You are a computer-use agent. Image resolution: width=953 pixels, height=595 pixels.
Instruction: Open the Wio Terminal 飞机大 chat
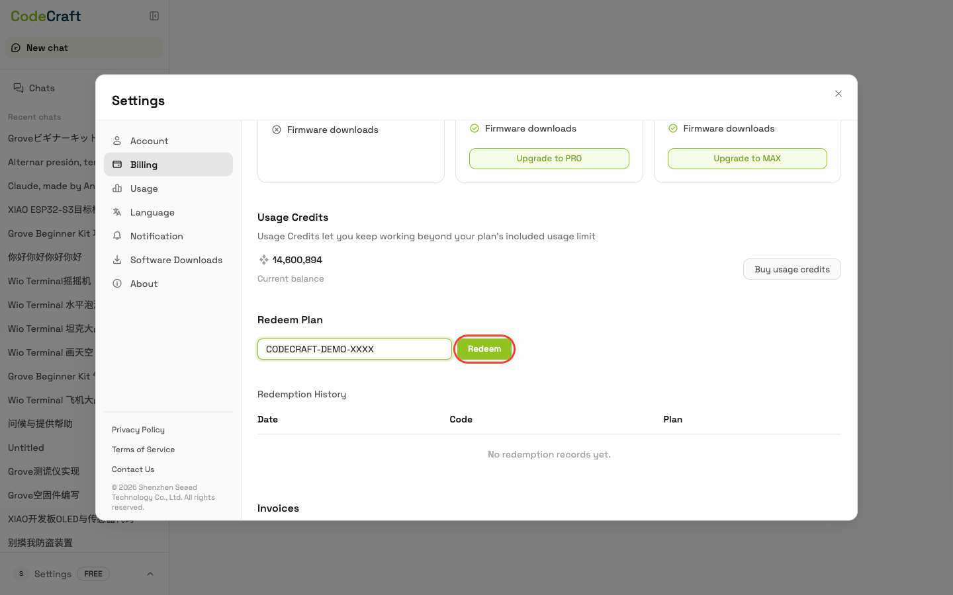(x=52, y=400)
